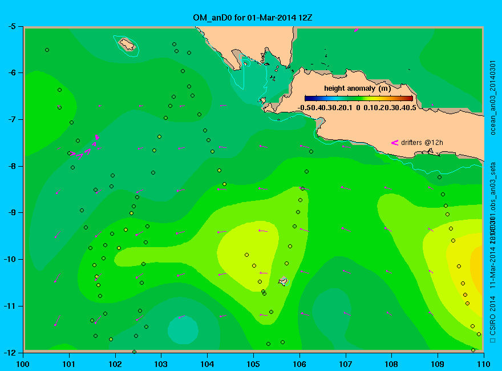This screenshot has width=502, height=371.
Task: Click the vertical 'ocean_an03_20140301' side label
Action: [x=493, y=98]
